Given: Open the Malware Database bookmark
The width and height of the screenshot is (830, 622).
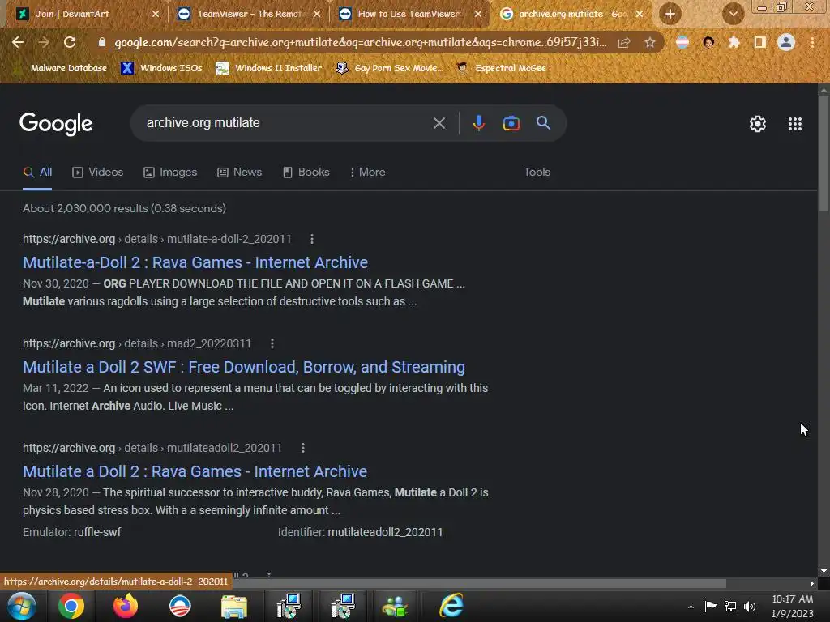Looking at the screenshot, I should [x=62, y=68].
